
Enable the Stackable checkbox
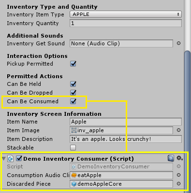(x=73, y=148)
